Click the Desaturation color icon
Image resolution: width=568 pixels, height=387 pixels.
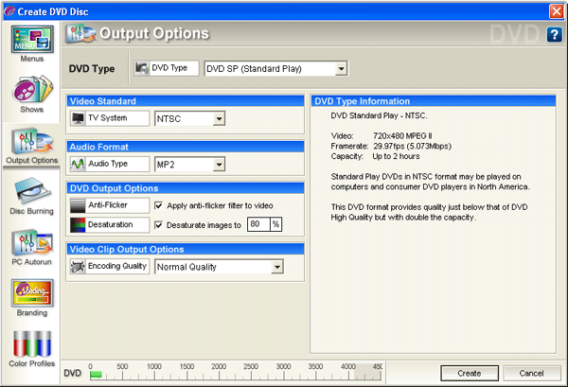click(x=78, y=225)
